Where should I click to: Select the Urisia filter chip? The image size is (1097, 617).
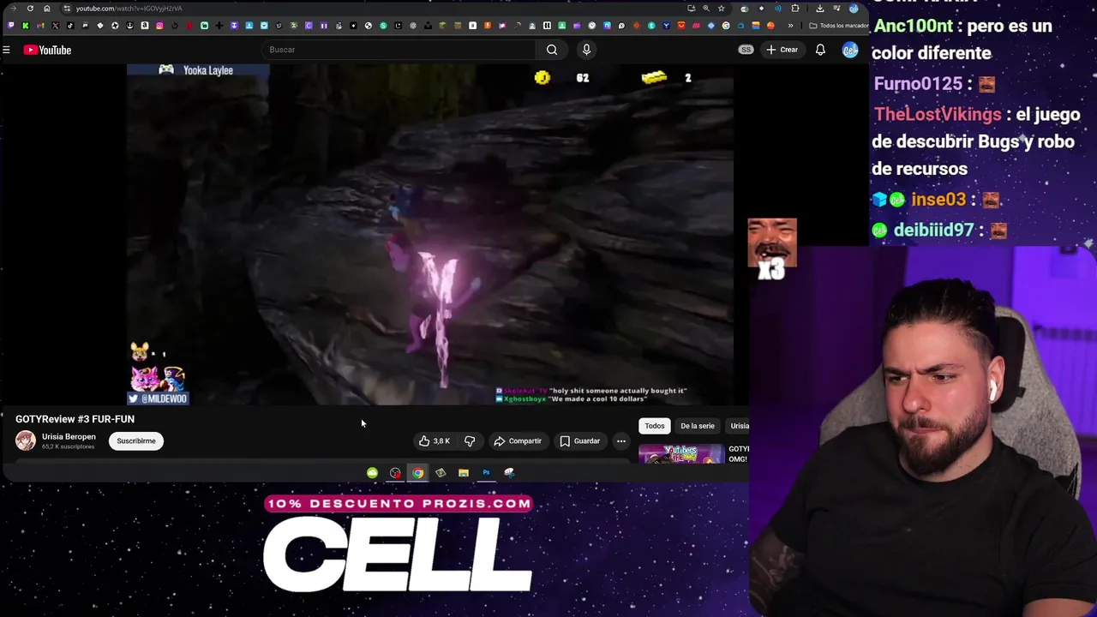[x=739, y=425]
